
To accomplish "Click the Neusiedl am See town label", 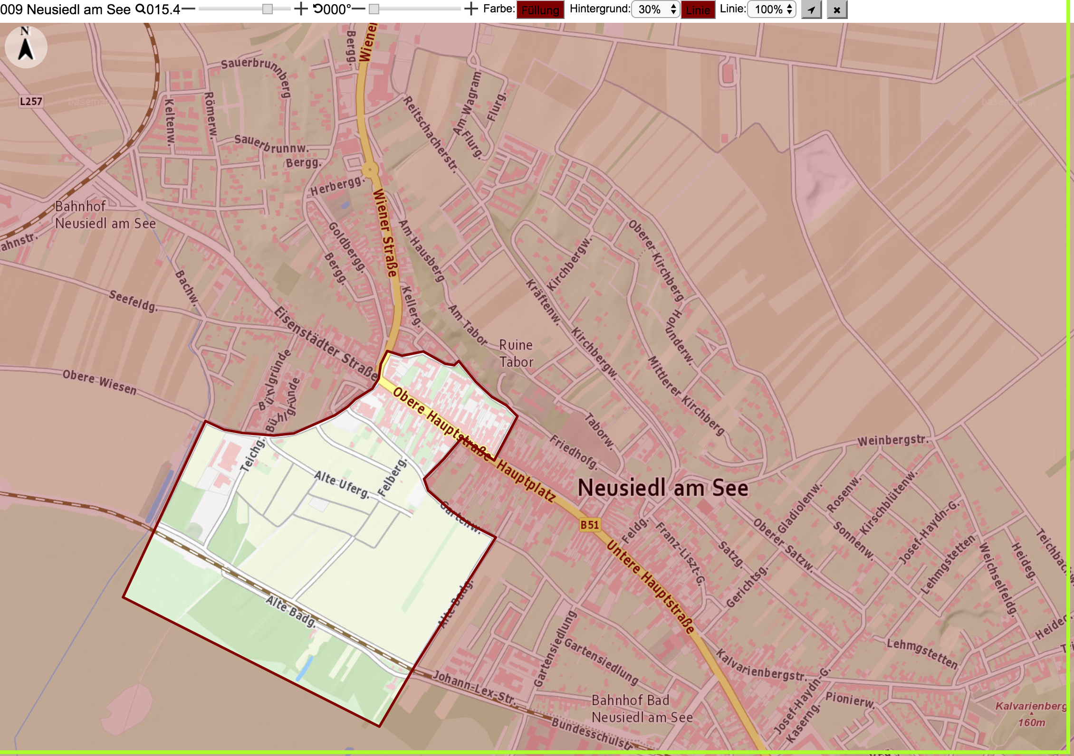I will click(663, 488).
